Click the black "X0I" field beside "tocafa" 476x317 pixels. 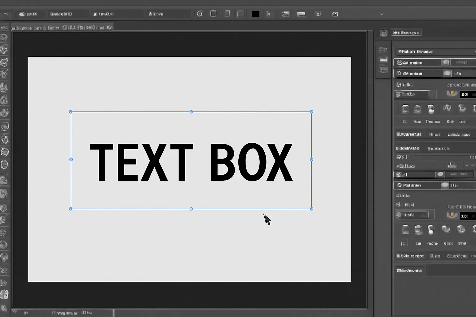coord(467,216)
